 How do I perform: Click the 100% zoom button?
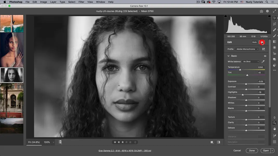[47, 142]
